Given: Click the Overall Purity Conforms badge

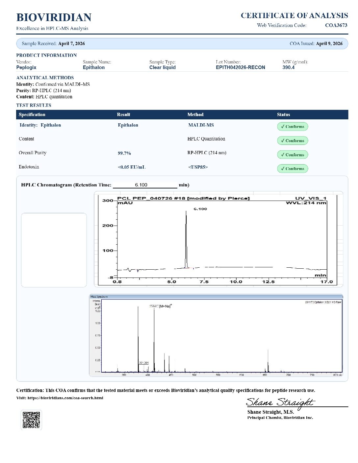Looking at the screenshot, I should pyautogui.click(x=293, y=155).
